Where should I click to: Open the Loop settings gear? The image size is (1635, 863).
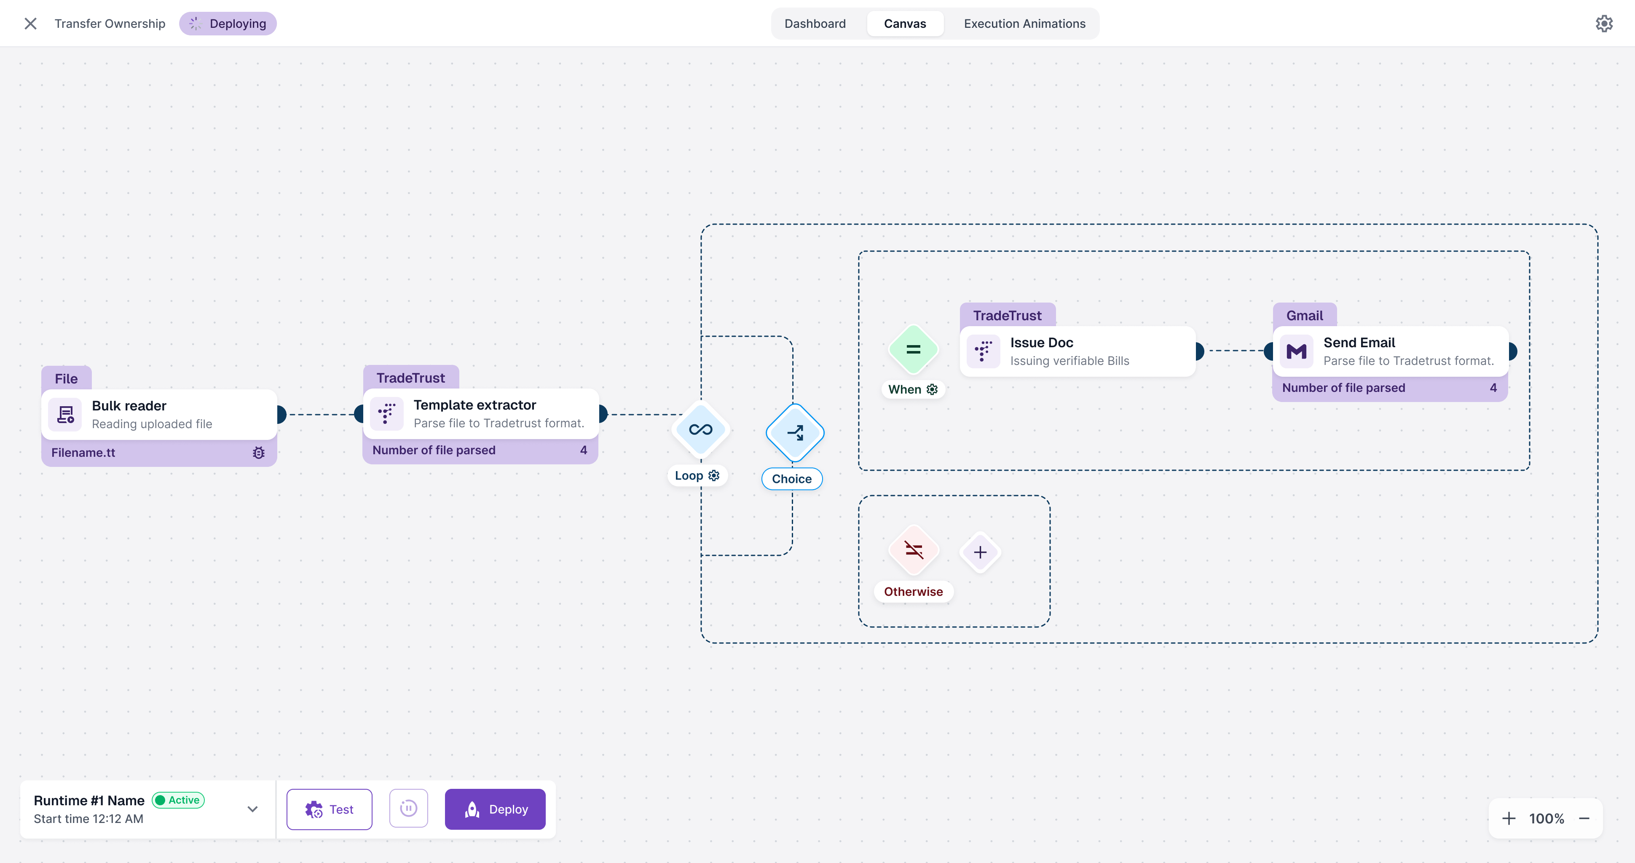coord(714,475)
